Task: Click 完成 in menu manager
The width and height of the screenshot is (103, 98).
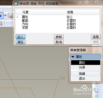Action: coord(85,74)
